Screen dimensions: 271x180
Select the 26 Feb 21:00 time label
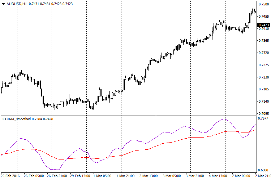point(57,176)
